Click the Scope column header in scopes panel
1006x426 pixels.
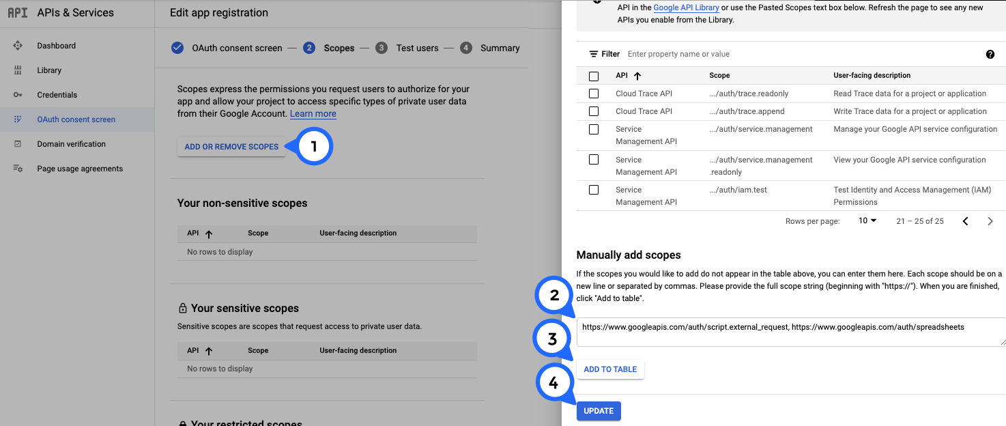(x=719, y=76)
